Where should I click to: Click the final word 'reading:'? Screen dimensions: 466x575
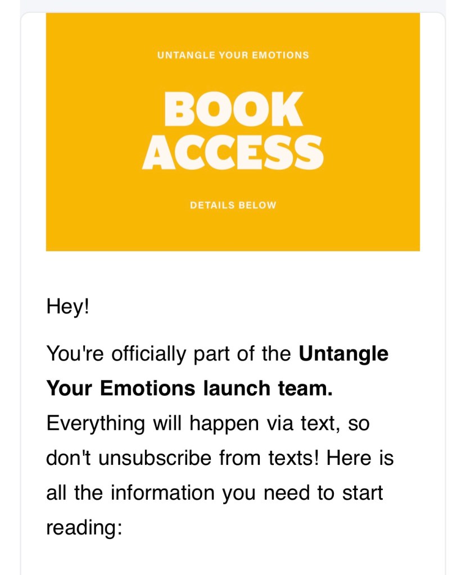coord(84,528)
